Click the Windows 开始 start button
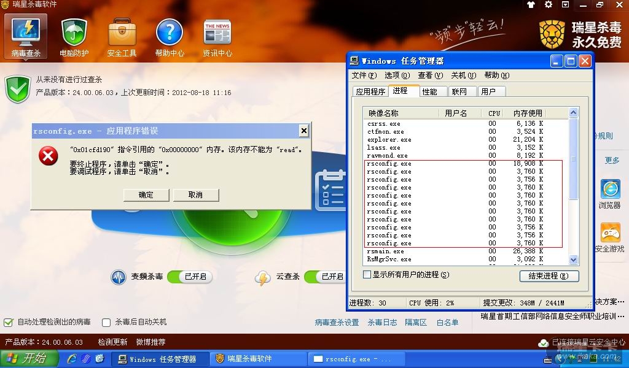 [x=29, y=358]
